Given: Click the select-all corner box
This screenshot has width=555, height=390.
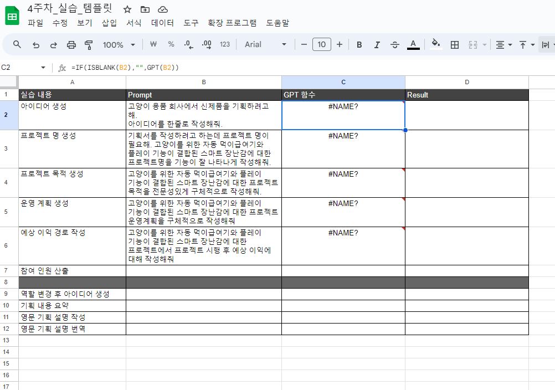Looking at the screenshot, I should coord(8,82).
